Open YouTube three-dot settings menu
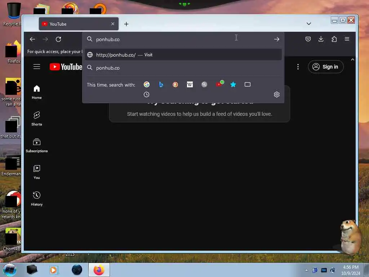369x277 pixels. [298, 67]
